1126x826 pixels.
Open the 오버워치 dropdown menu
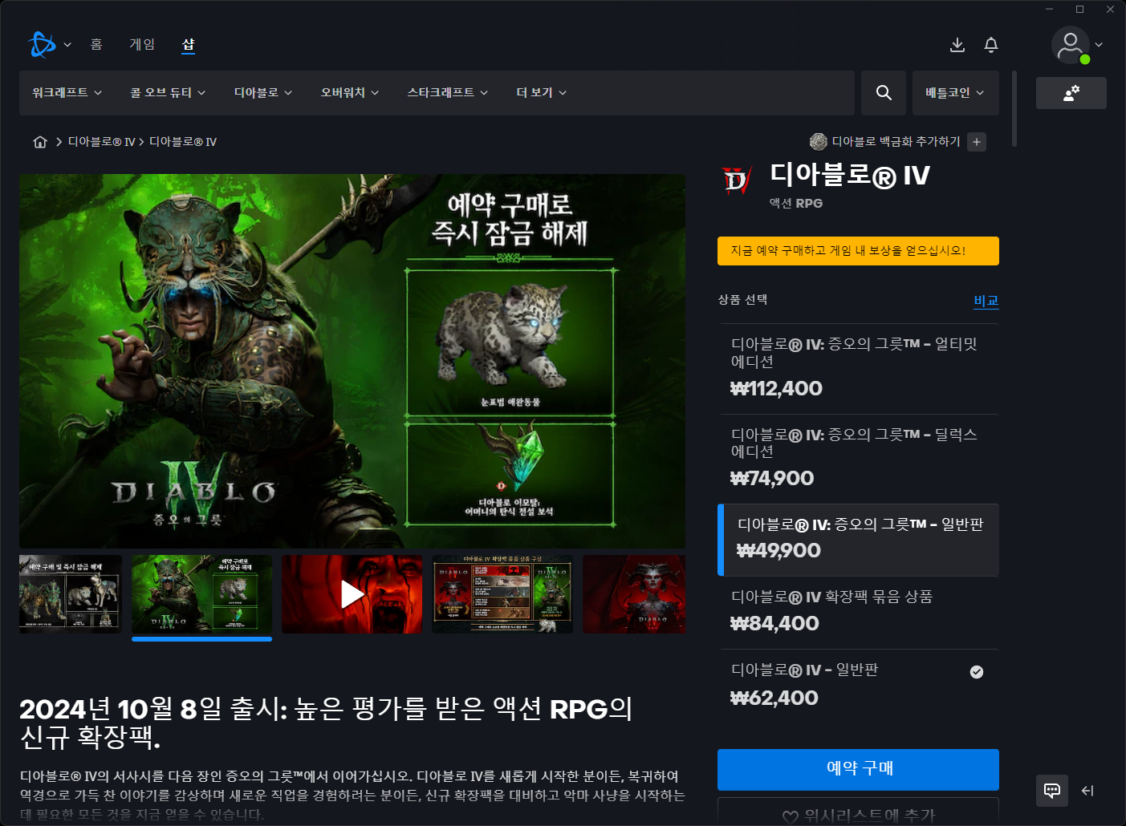pos(350,93)
